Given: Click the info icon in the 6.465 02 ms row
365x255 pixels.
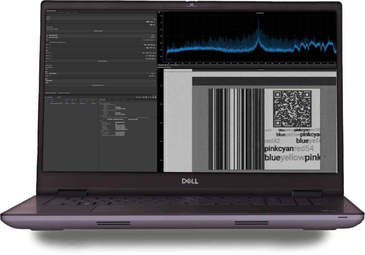Looking at the screenshot, I should [x=50, y=59].
